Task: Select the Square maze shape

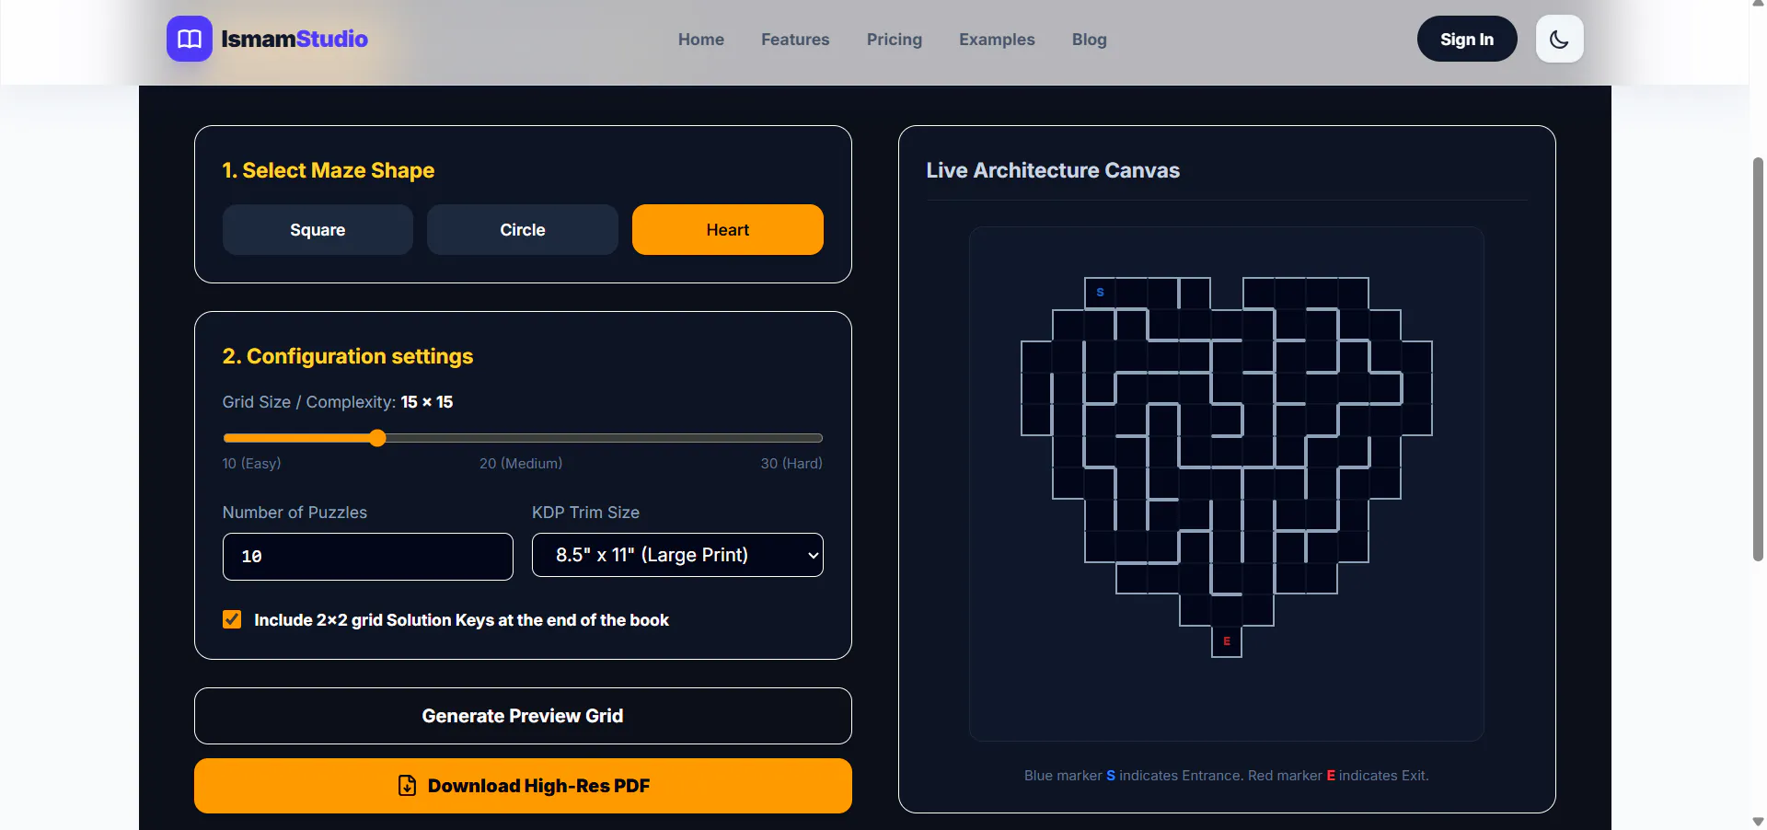Action: tap(318, 229)
